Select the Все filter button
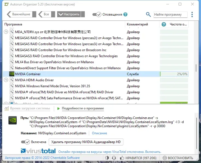 45,14
